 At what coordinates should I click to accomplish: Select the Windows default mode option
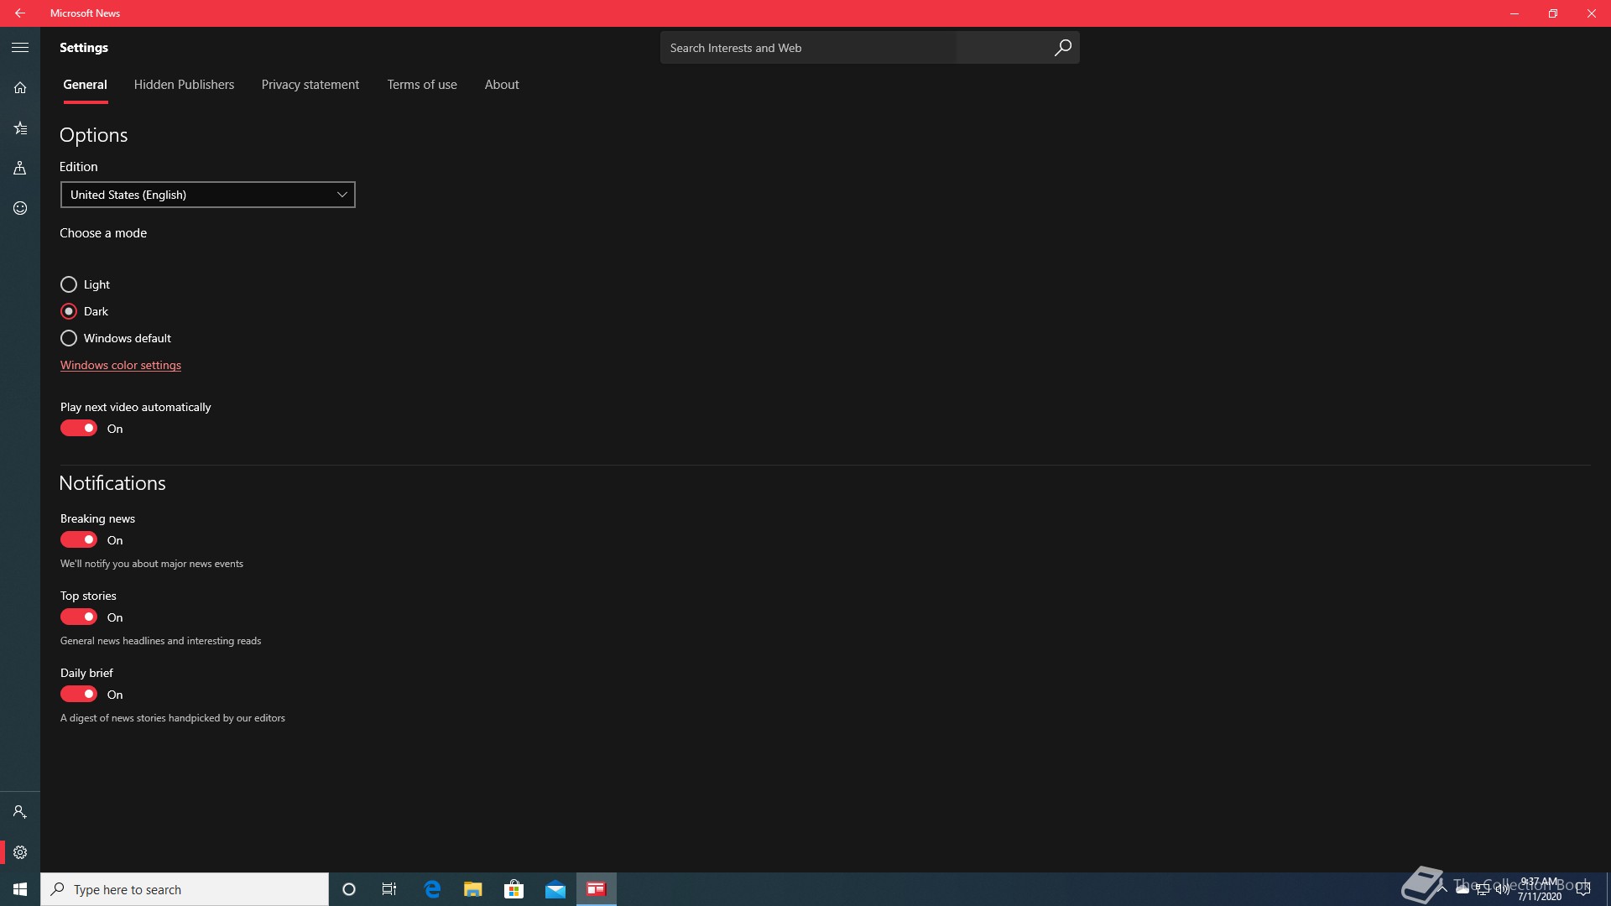pyautogui.click(x=69, y=338)
